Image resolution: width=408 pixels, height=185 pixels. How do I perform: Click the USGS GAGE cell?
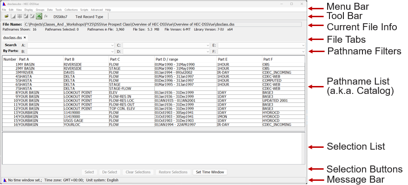point(86,121)
